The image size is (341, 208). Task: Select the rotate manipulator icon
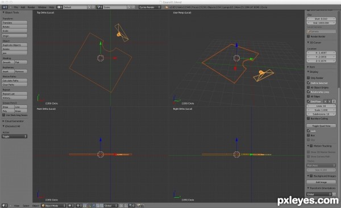click(x=98, y=205)
